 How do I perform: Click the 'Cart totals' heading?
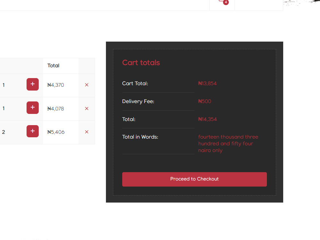click(x=141, y=63)
